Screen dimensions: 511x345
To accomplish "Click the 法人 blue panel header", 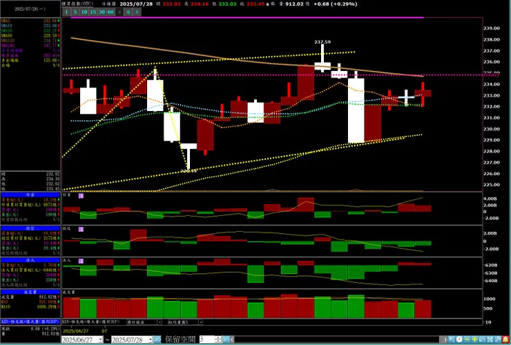I will click(30, 260).
